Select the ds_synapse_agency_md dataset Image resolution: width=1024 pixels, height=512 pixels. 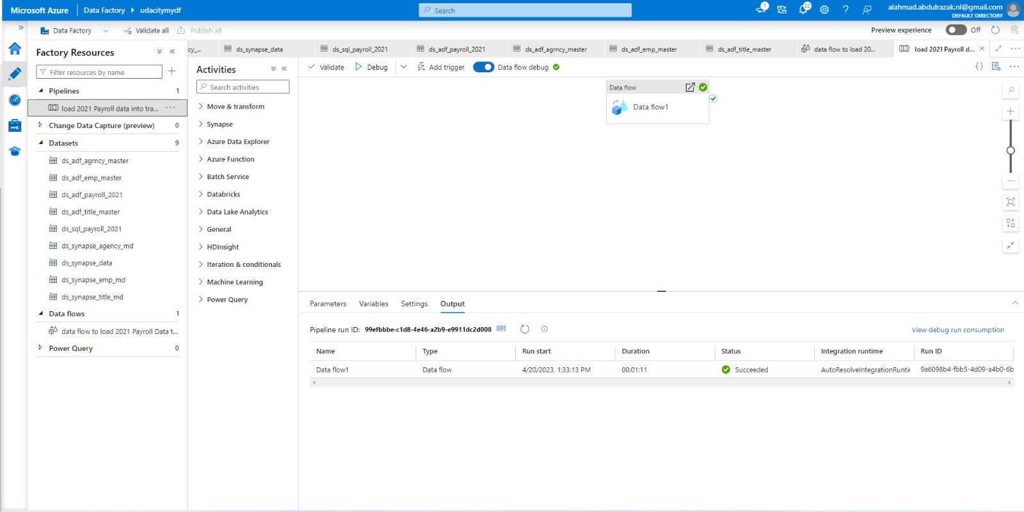tap(97, 246)
